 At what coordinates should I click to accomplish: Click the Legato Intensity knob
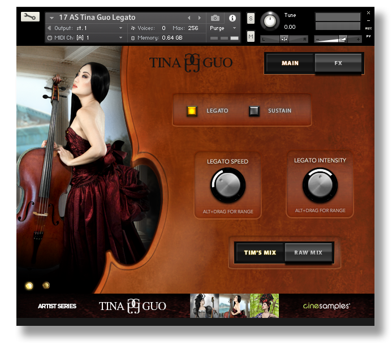click(x=320, y=185)
